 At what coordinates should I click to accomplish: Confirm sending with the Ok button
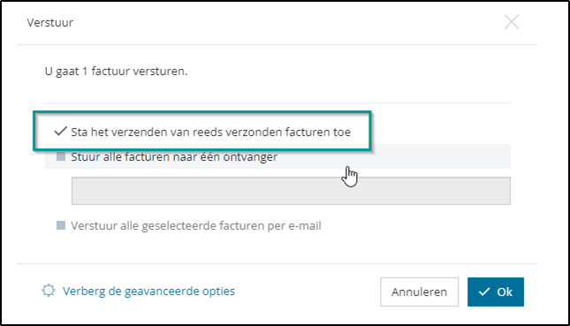[496, 292]
